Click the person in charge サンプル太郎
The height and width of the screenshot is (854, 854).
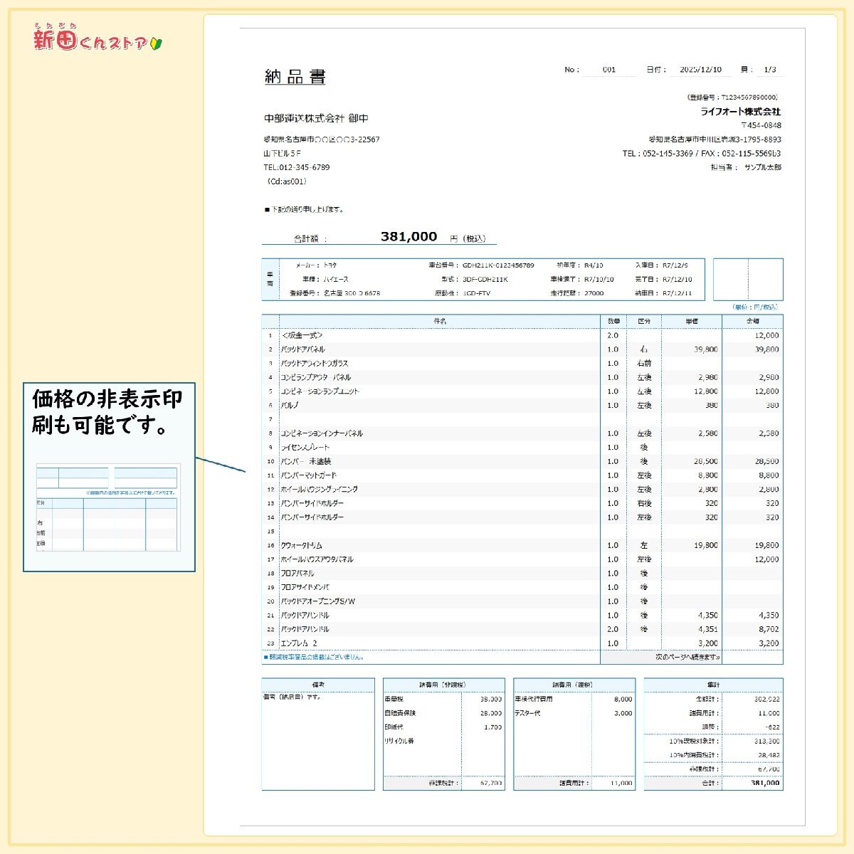point(763,167)
